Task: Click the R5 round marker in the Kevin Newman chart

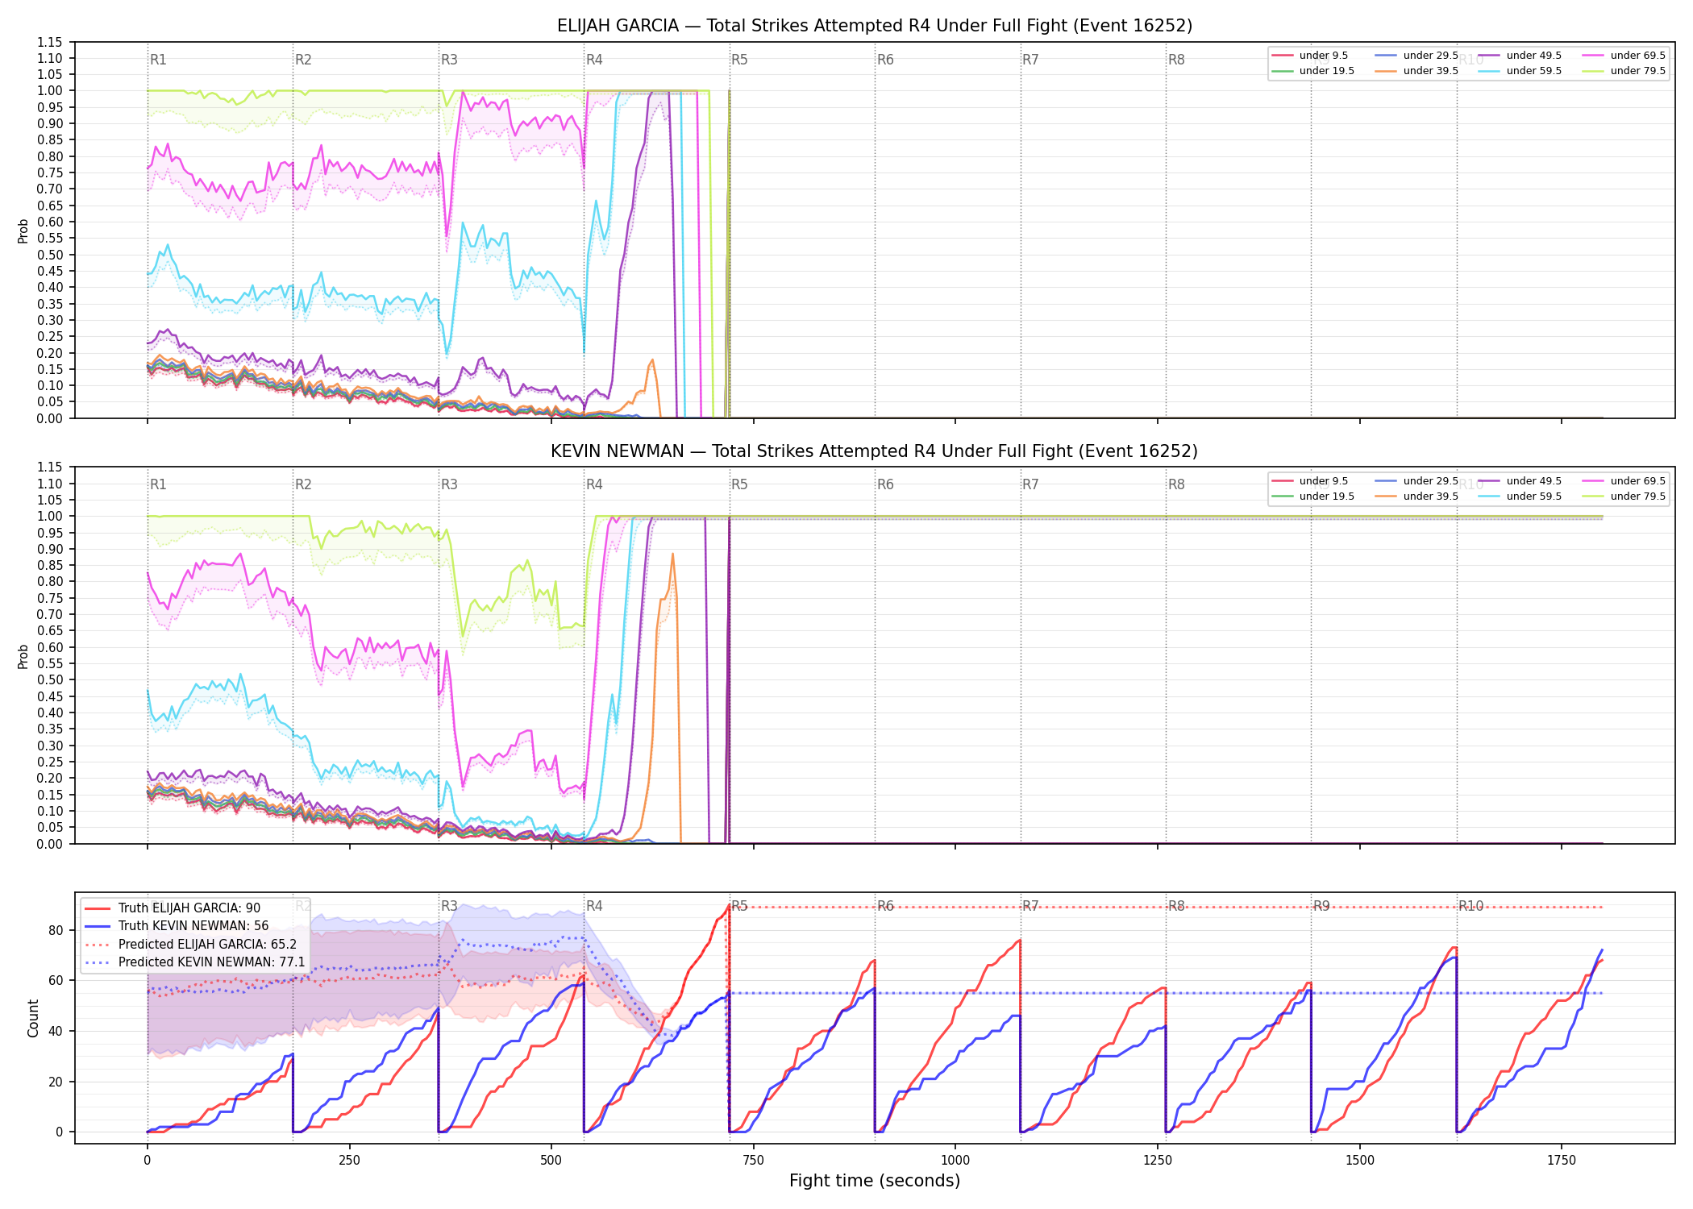Action: [739, 484]
